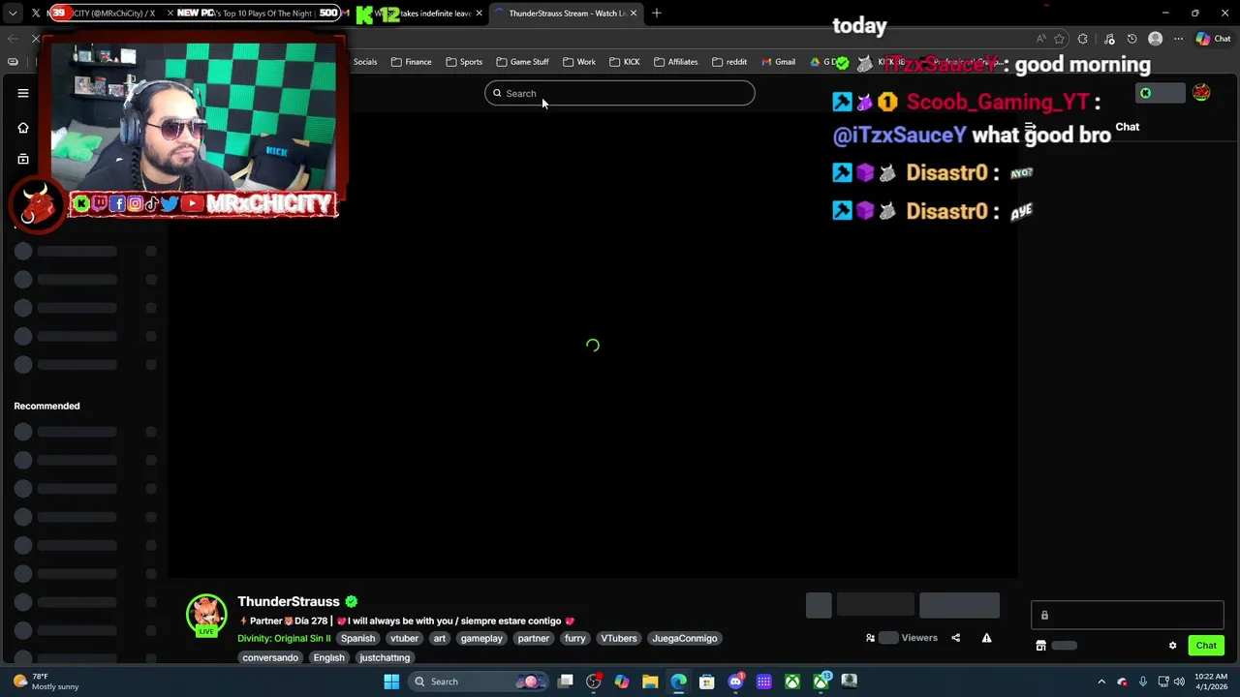The height and width of the screenshot is (697, 1240).
Task: Open browser profile avatar icon
Action: [x=1155, y=39]
